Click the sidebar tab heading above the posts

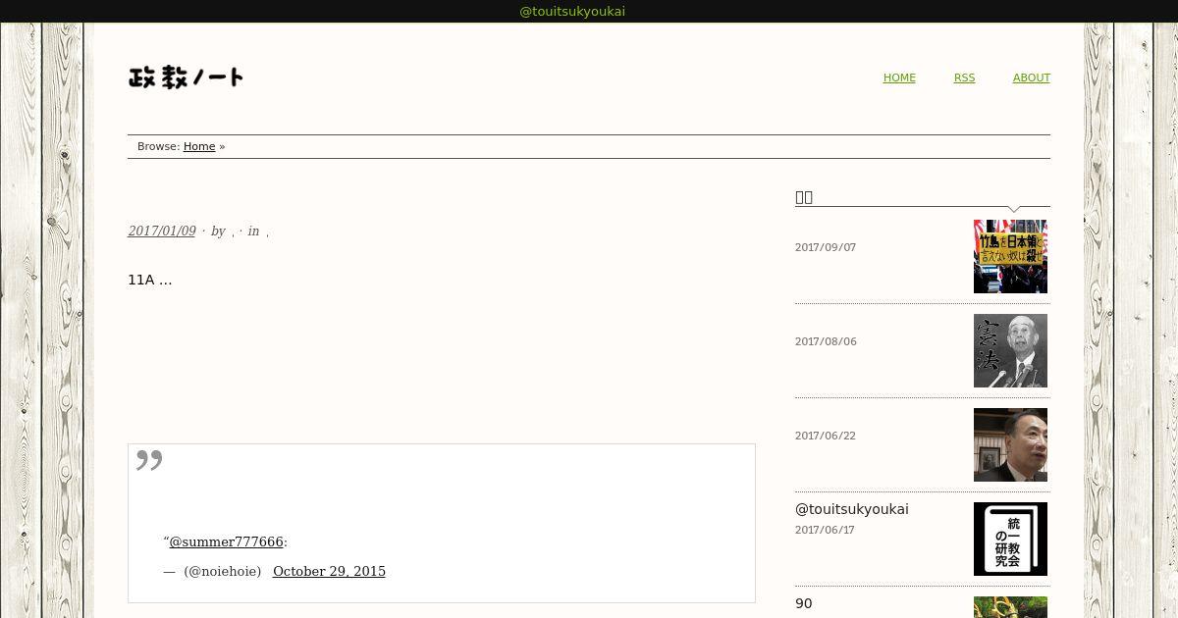tap(804, 197)
